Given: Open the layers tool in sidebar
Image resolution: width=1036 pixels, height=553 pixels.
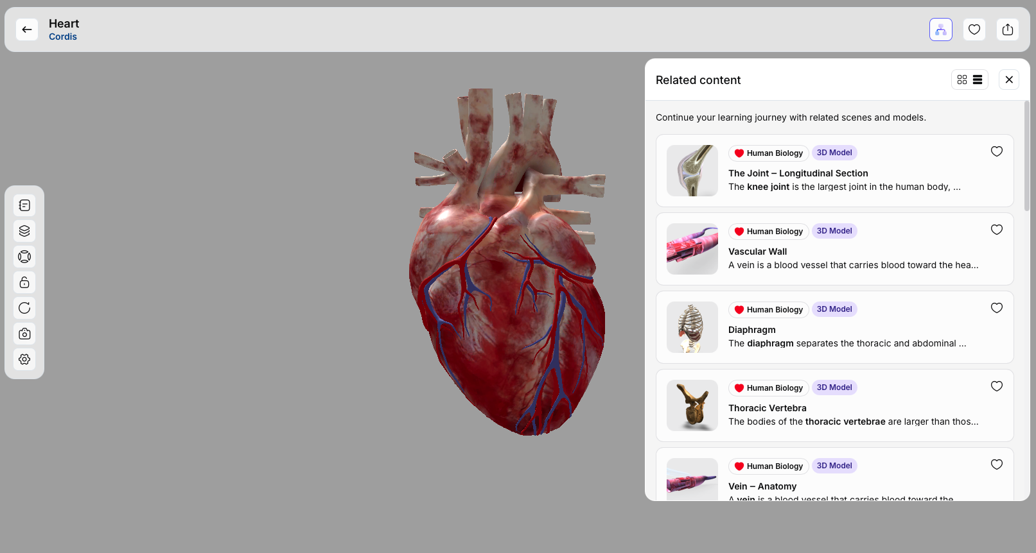Looking at the screenshot, I should (24, 231).
